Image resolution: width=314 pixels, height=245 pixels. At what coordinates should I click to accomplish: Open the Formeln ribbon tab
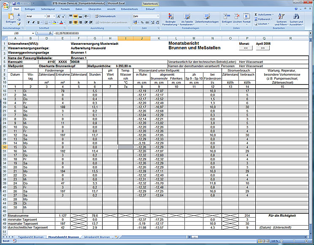[x=65, y=9]
